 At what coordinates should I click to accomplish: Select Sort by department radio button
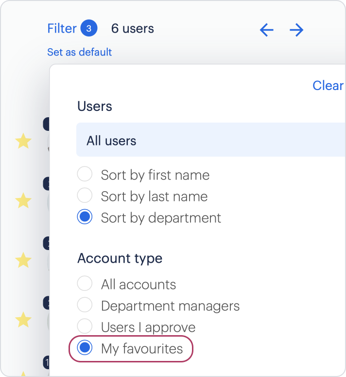click(85, 216)
